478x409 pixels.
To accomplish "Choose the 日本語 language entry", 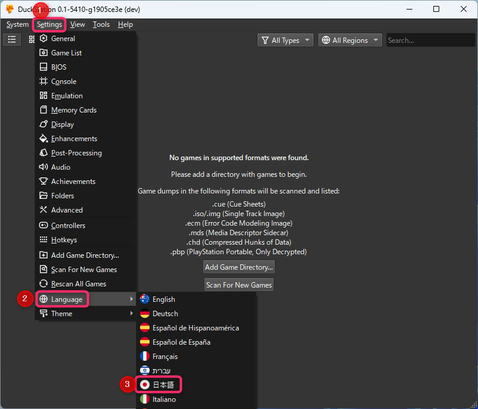I will (x=196, y=385).
